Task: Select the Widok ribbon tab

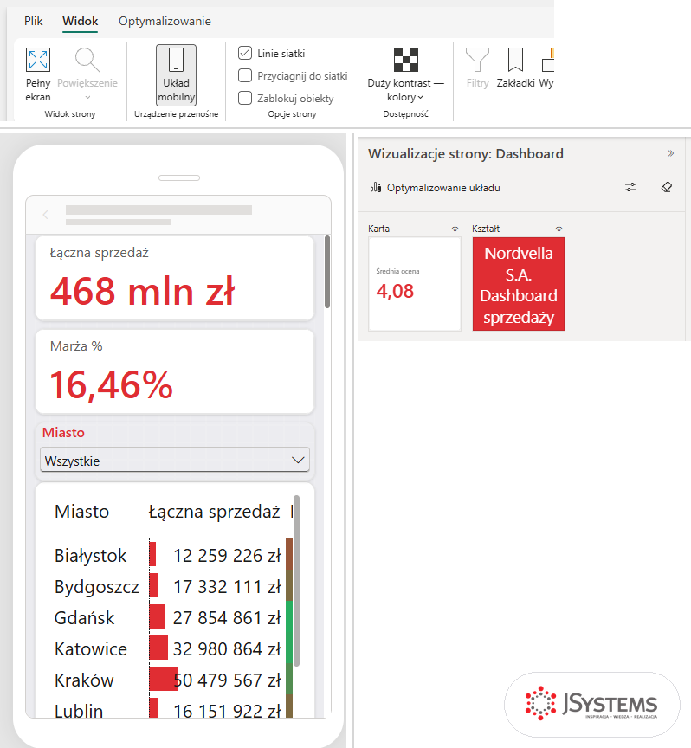Action: 81,21
